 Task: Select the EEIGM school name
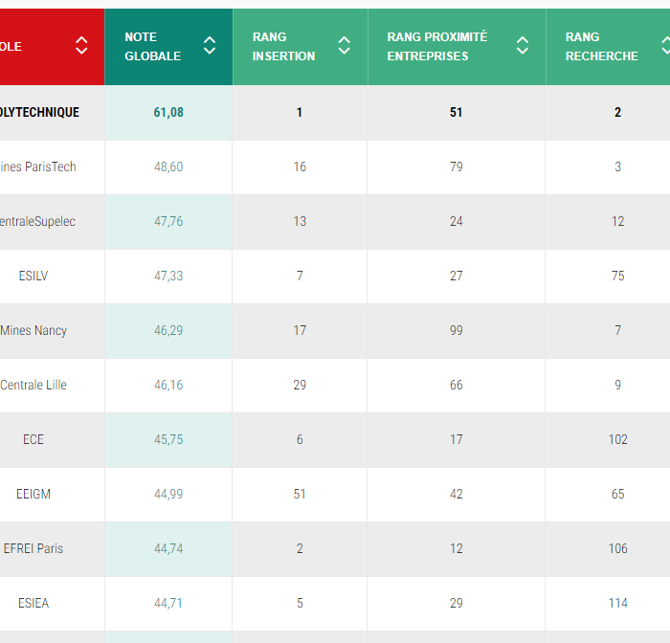coord(33,495)
